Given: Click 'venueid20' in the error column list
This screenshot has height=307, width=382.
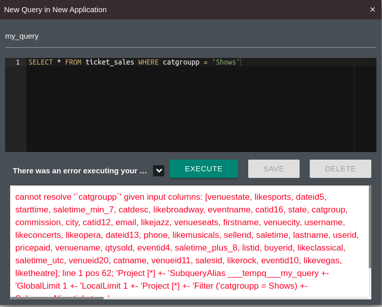Looking at the screenshot, I should [x=88, y=261].
